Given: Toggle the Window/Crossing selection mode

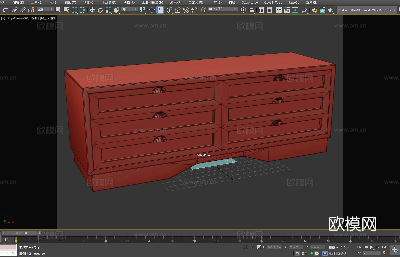Looking at the screenshot, I should [83, 10].
